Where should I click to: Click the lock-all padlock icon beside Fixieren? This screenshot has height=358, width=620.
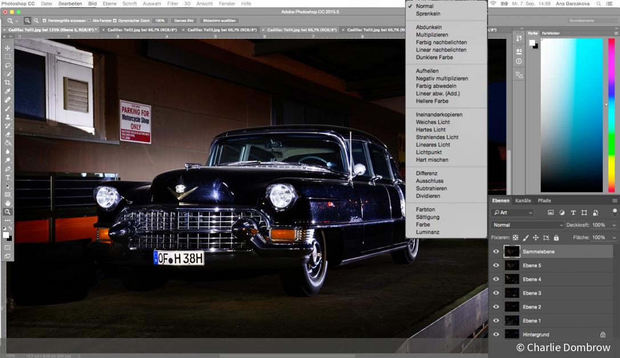pos(556,238)
